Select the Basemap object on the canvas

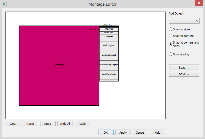click(59, 65)
